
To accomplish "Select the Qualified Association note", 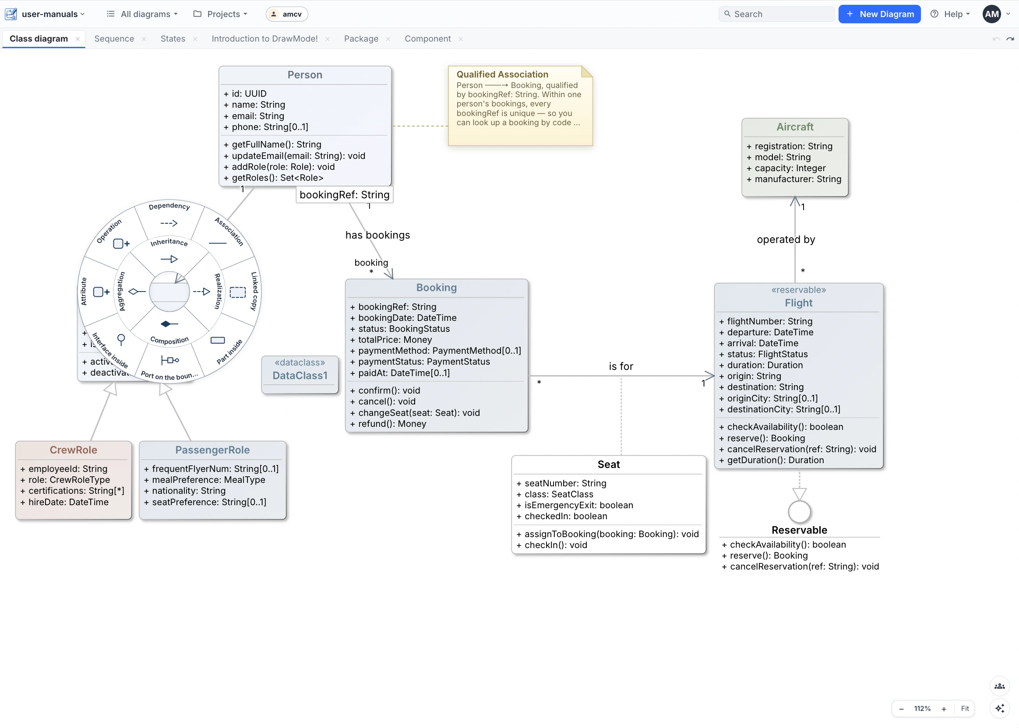I will click(x=520, y=106).
